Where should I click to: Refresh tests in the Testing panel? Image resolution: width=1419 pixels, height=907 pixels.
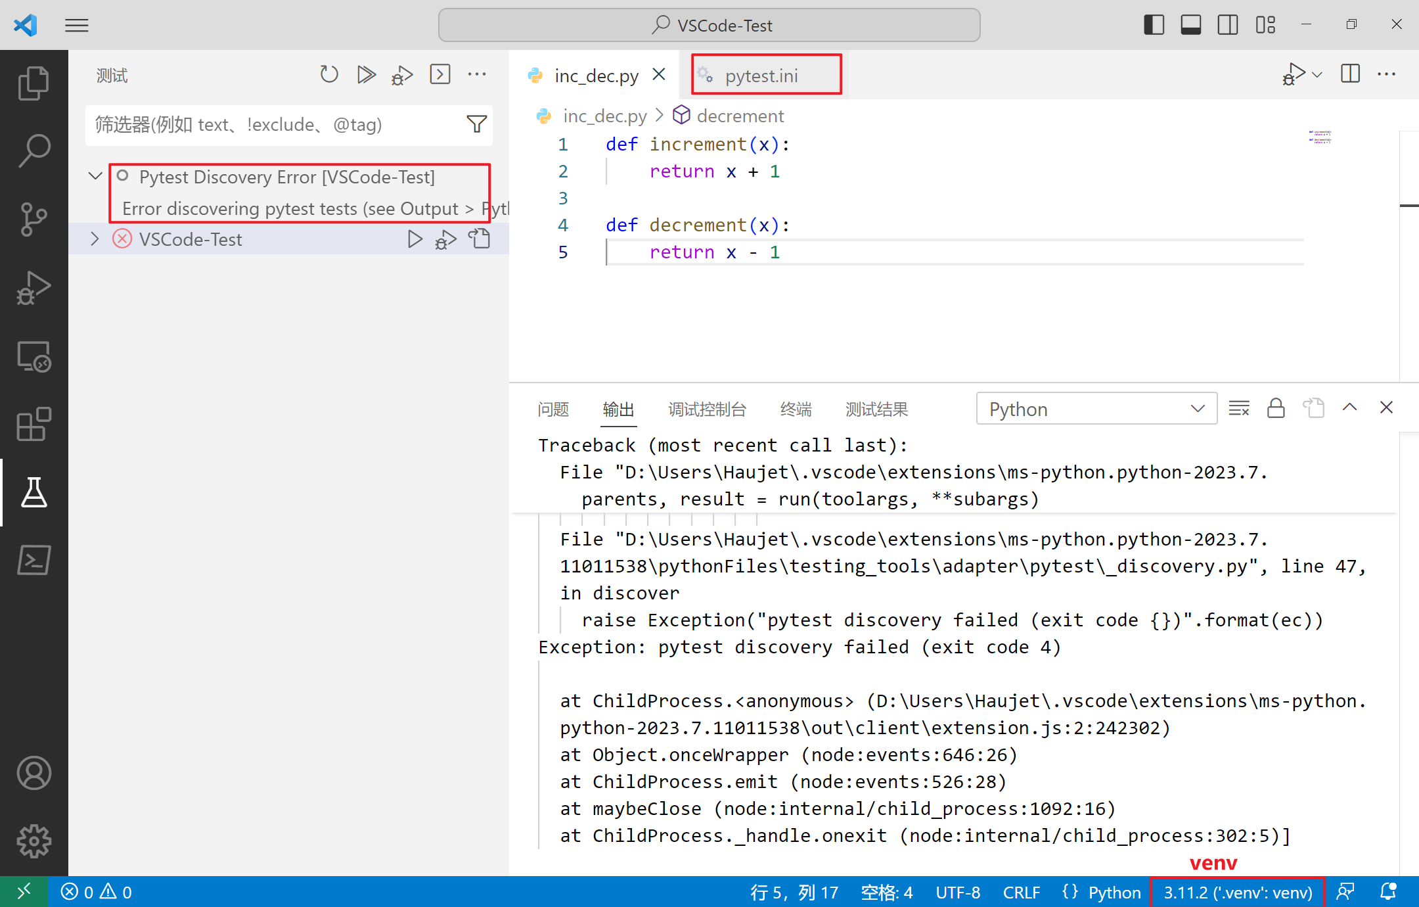point(329,74)
